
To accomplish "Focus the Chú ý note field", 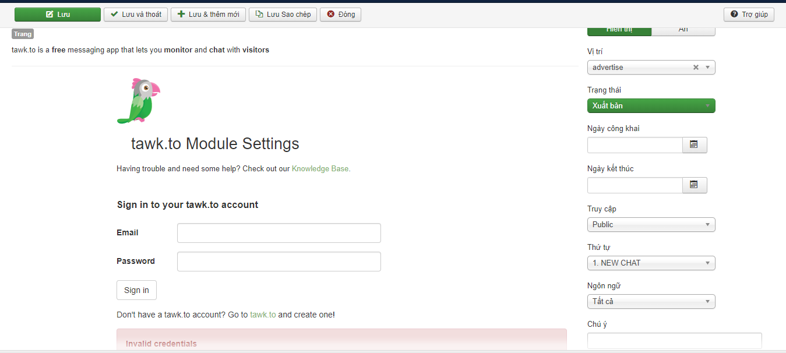I will pyautogui.click(x=674, y=341).
